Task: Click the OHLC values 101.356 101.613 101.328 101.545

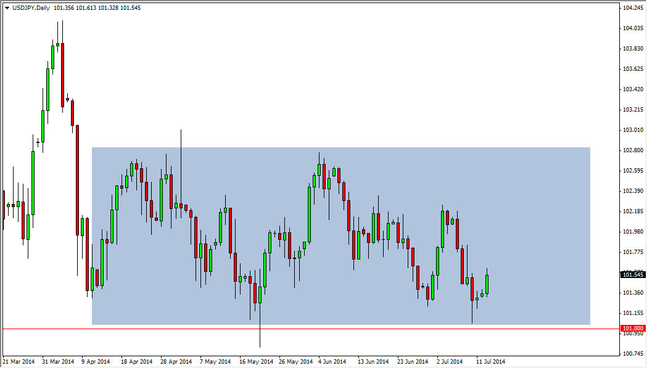Action: point(97,8)
